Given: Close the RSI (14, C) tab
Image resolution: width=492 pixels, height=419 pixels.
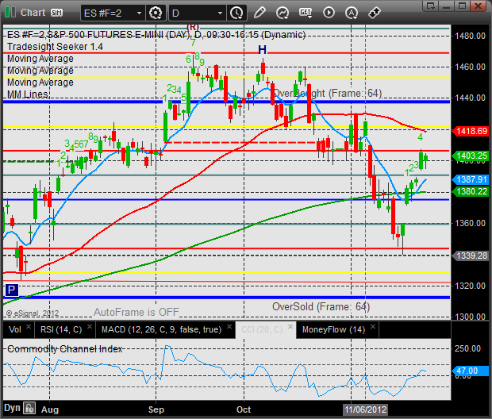Looking at the screenshot, I should point(90,326).
